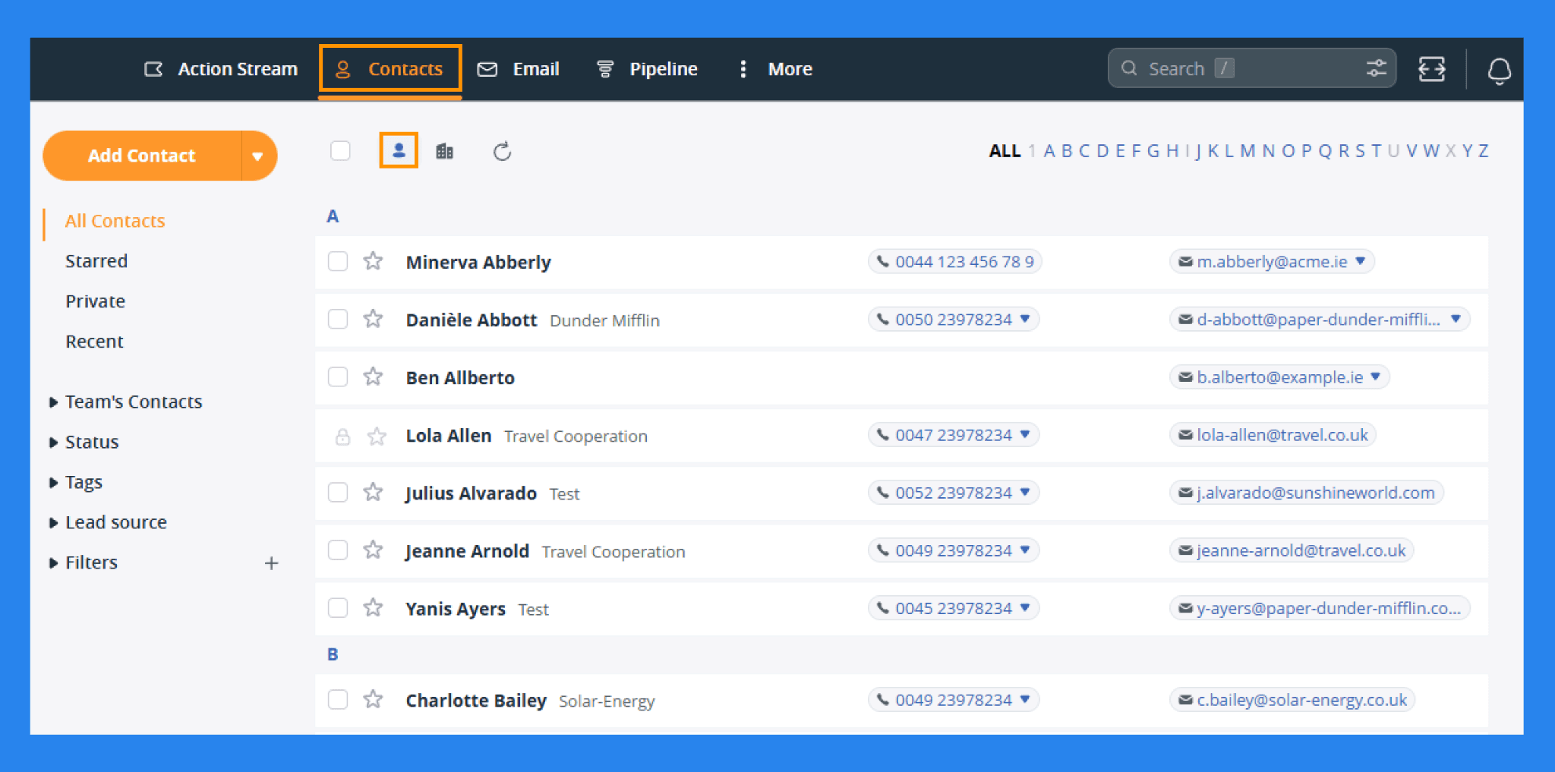This screenshot has width=1555, height=772.
Task: Check Jeanne Arnold row checkbox
Action: pyautogui.click(x=338, y=550)
